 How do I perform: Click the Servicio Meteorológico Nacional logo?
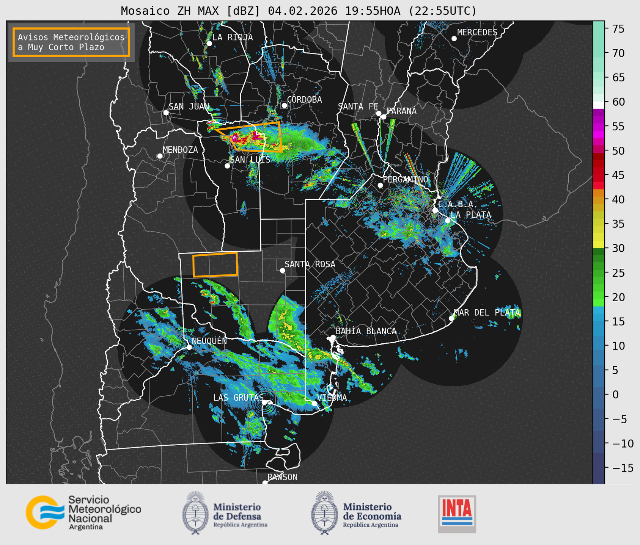point(83,512)
